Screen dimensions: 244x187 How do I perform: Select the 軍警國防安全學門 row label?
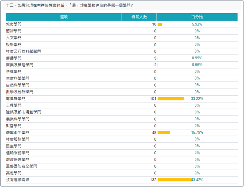click(21, 166)
